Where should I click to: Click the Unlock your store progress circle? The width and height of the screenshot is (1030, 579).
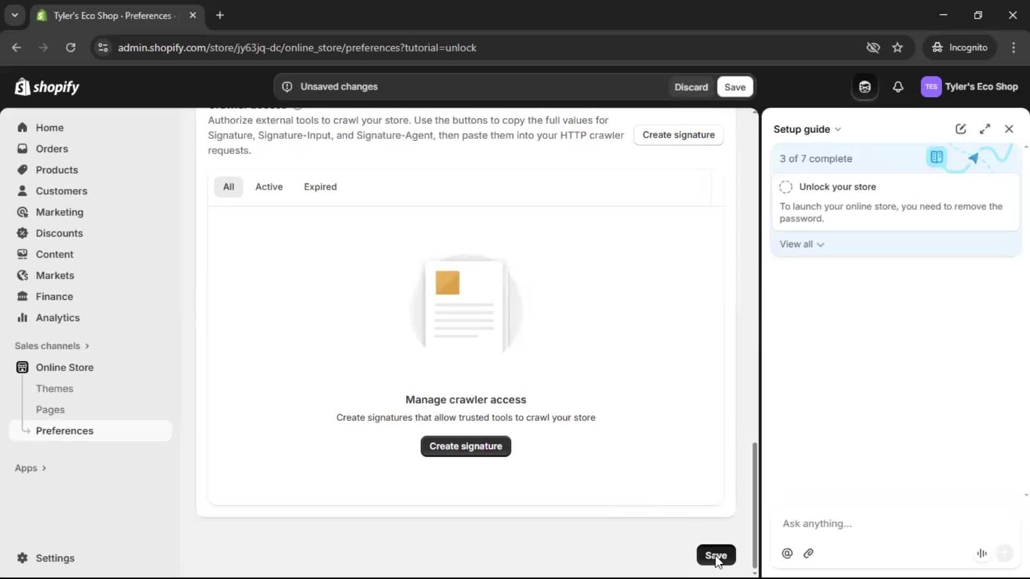785,187
